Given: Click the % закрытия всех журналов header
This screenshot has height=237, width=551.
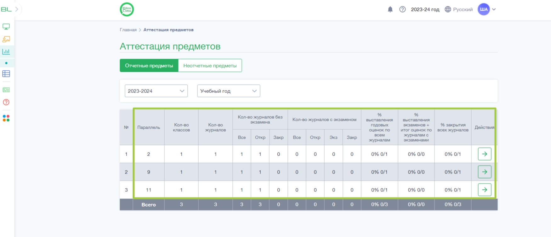Looking at the screenshot, I should 453,127.
